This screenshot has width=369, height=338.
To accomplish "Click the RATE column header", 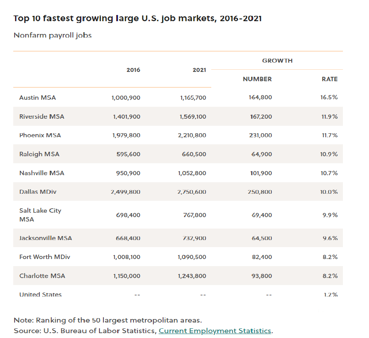I will [x=330, y=79].
